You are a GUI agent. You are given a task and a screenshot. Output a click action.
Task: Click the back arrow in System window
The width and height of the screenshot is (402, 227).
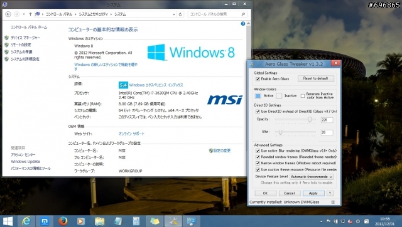tap(8, 14)
